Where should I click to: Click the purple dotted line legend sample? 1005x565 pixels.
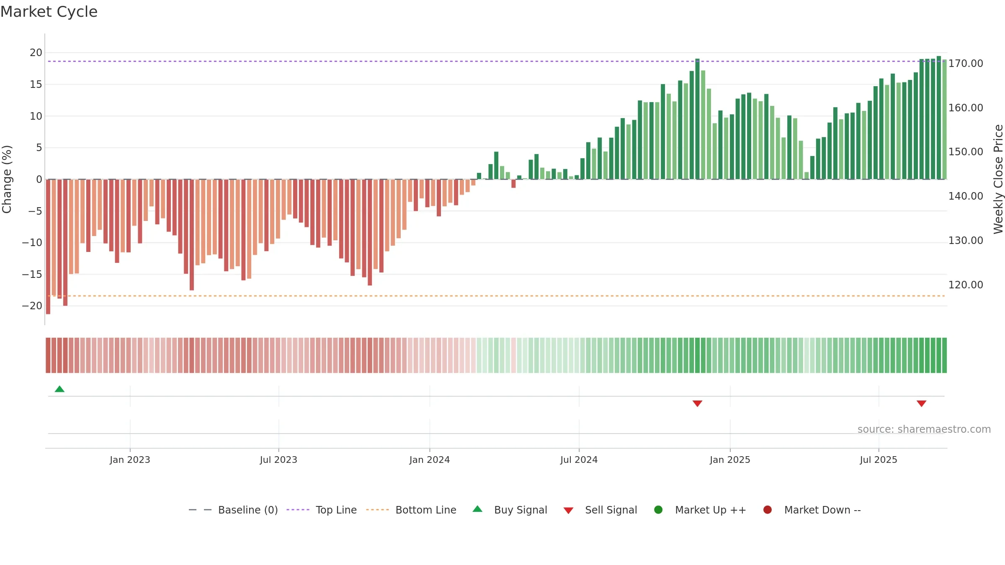(298, 510)
